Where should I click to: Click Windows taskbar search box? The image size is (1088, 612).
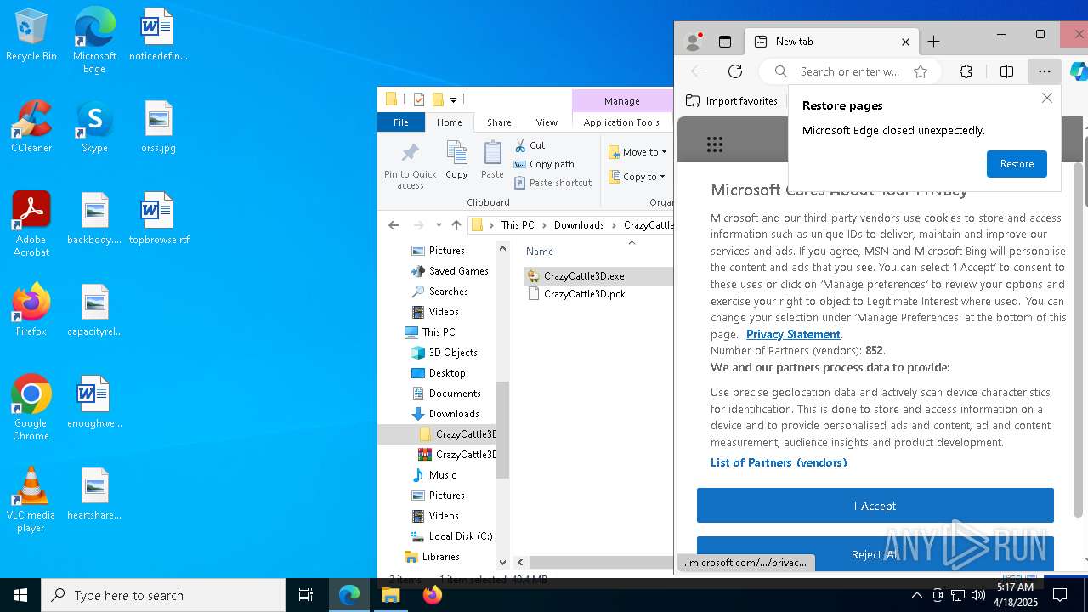point(163,595)
